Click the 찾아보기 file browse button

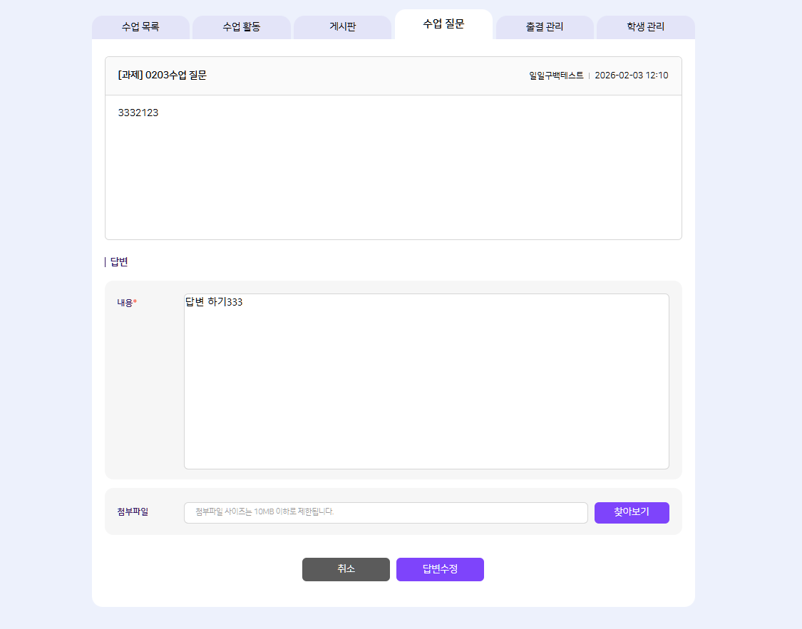click(x=631, y=512)
